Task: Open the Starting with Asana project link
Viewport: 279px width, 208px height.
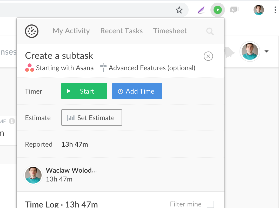Action: coord(65,68)
